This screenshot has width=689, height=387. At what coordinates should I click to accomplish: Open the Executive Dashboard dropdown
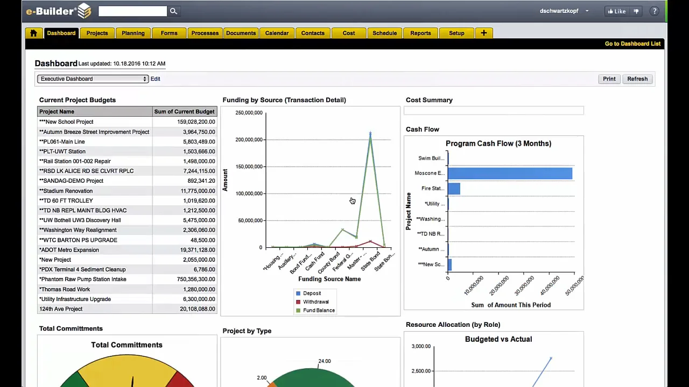pyautogui.click(x=93, y=79)
